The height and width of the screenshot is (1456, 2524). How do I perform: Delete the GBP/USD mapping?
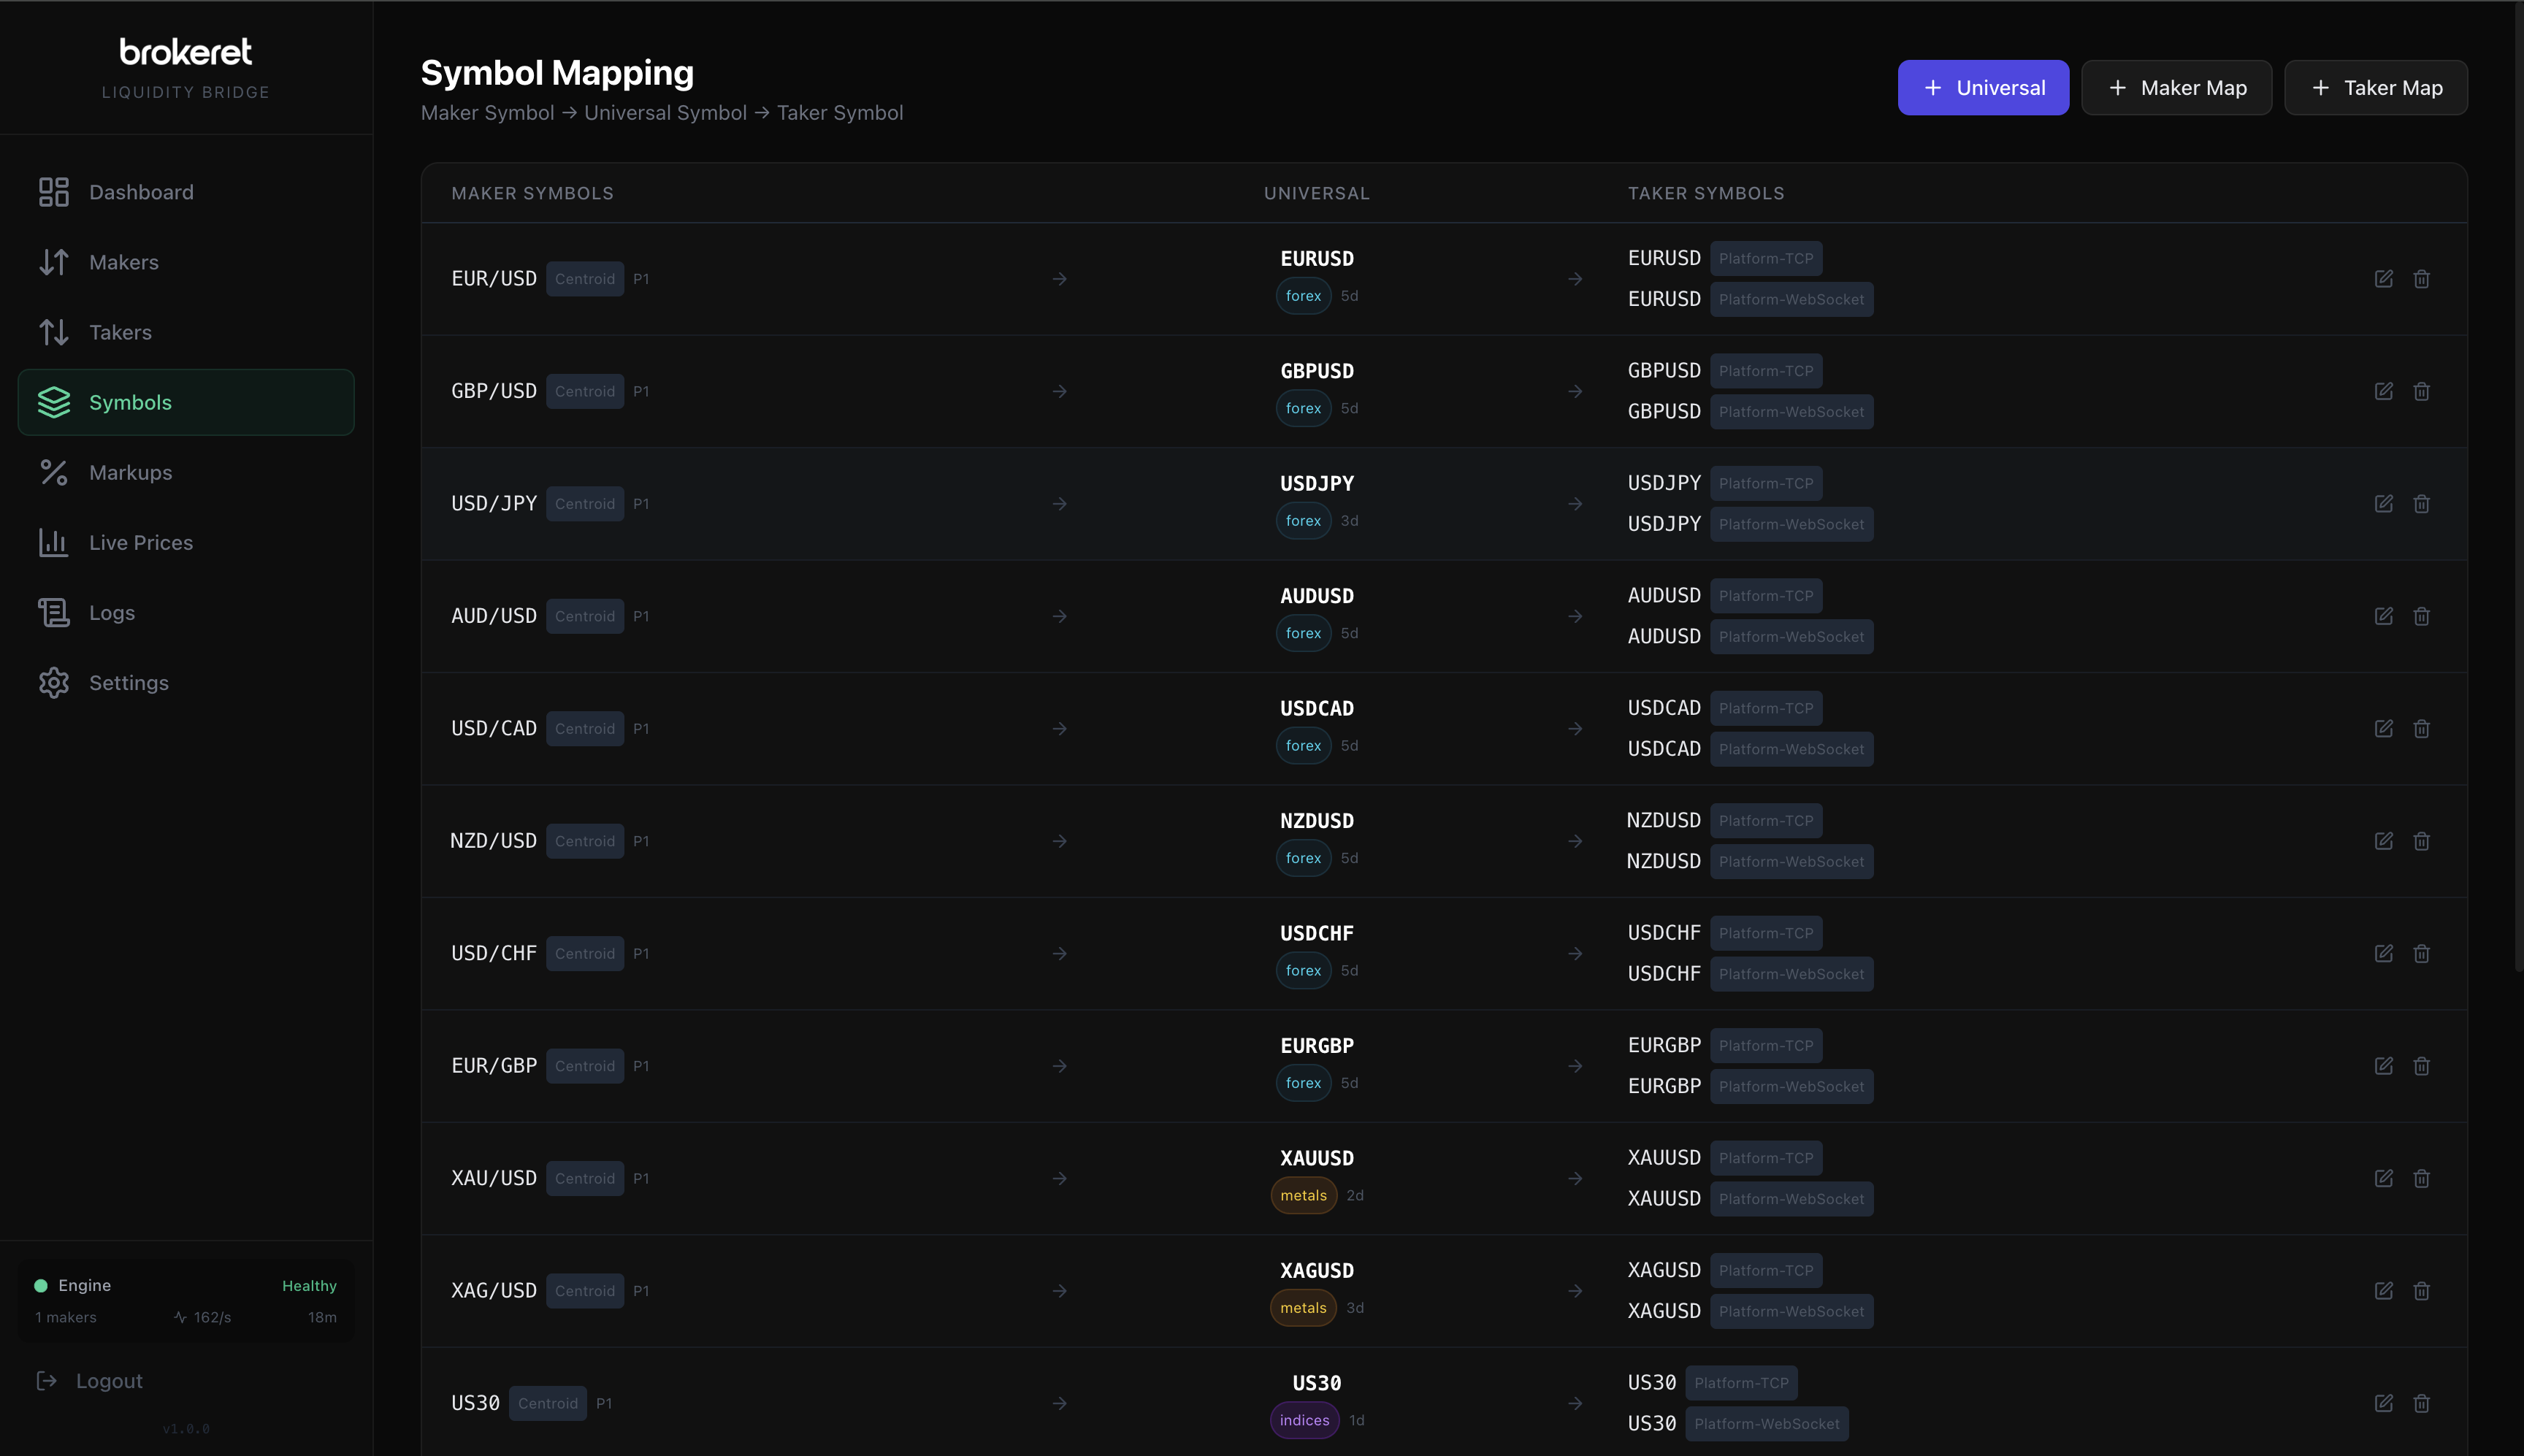click(2422, 390)
